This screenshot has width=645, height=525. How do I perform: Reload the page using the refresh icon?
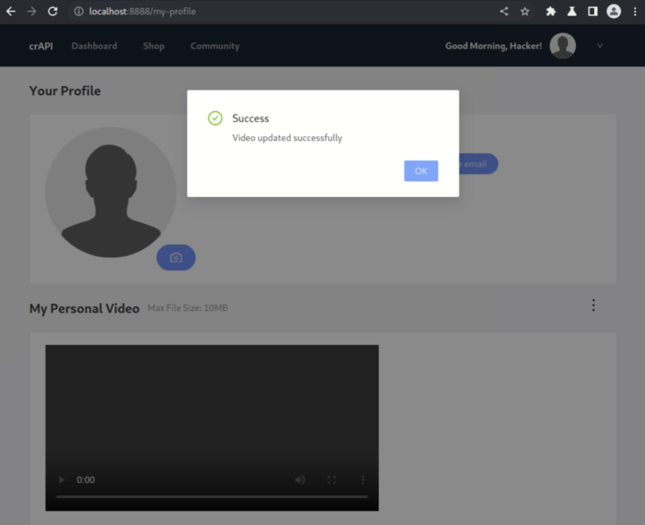click(x=53, y=11)
